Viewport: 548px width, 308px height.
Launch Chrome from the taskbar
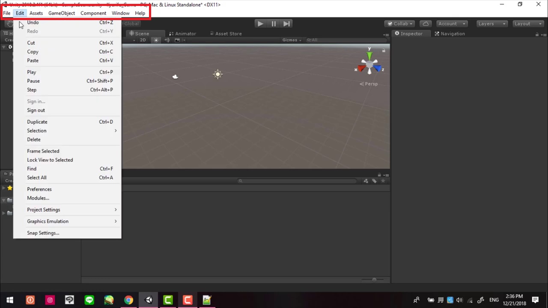coord(128,299)
